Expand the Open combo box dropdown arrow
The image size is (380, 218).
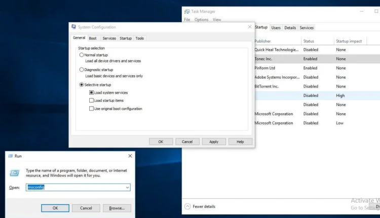pos(127,188)
